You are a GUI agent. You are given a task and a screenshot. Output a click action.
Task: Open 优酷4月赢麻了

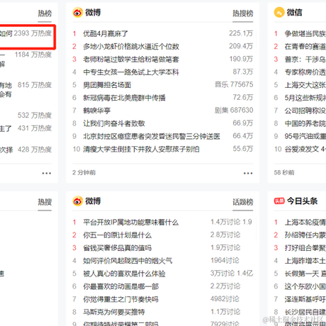point(106,33)
